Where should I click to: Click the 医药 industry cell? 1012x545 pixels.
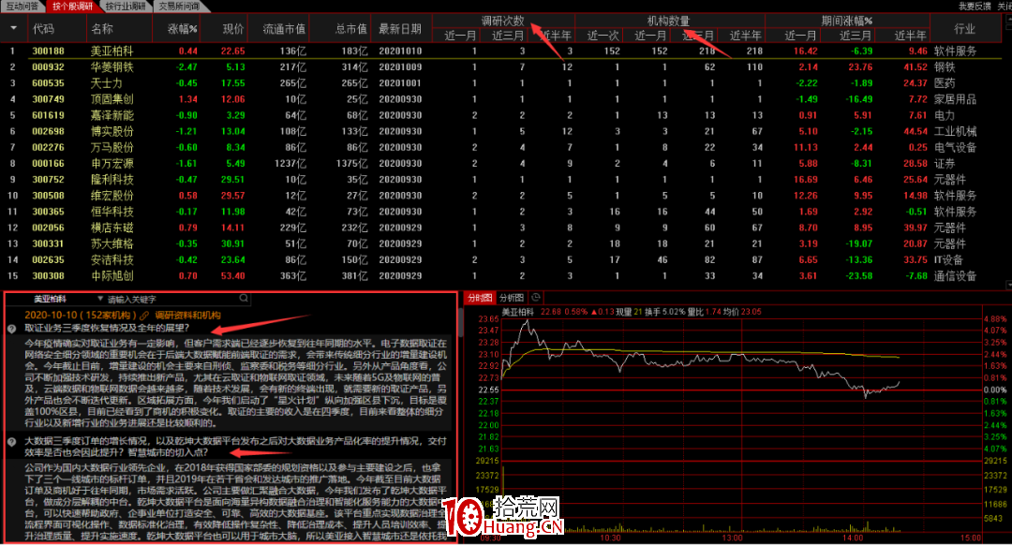click(945, 83)
